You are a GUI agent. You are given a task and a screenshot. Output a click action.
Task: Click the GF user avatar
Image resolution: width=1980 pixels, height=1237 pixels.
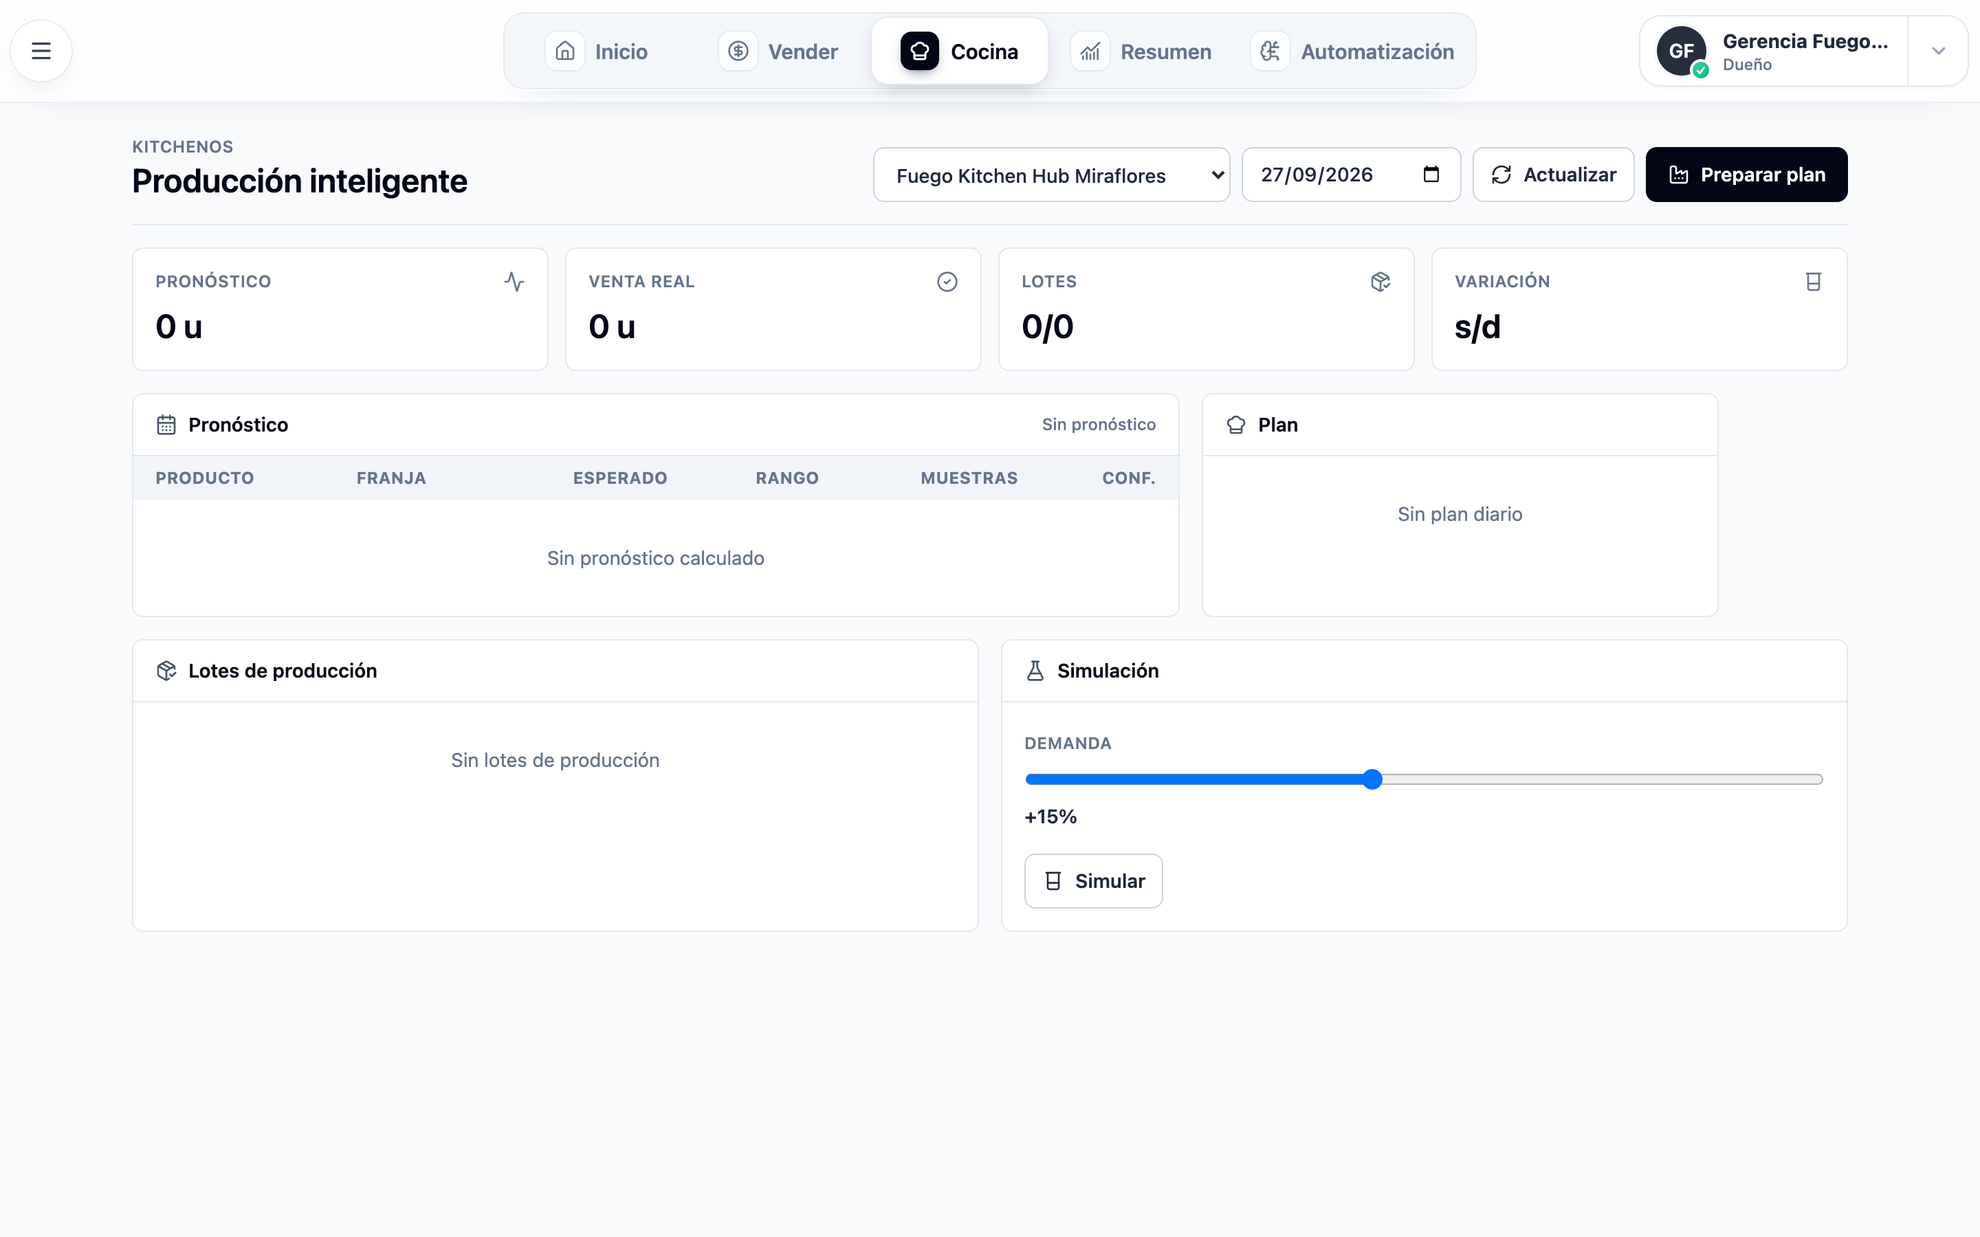pos(1680,51)
